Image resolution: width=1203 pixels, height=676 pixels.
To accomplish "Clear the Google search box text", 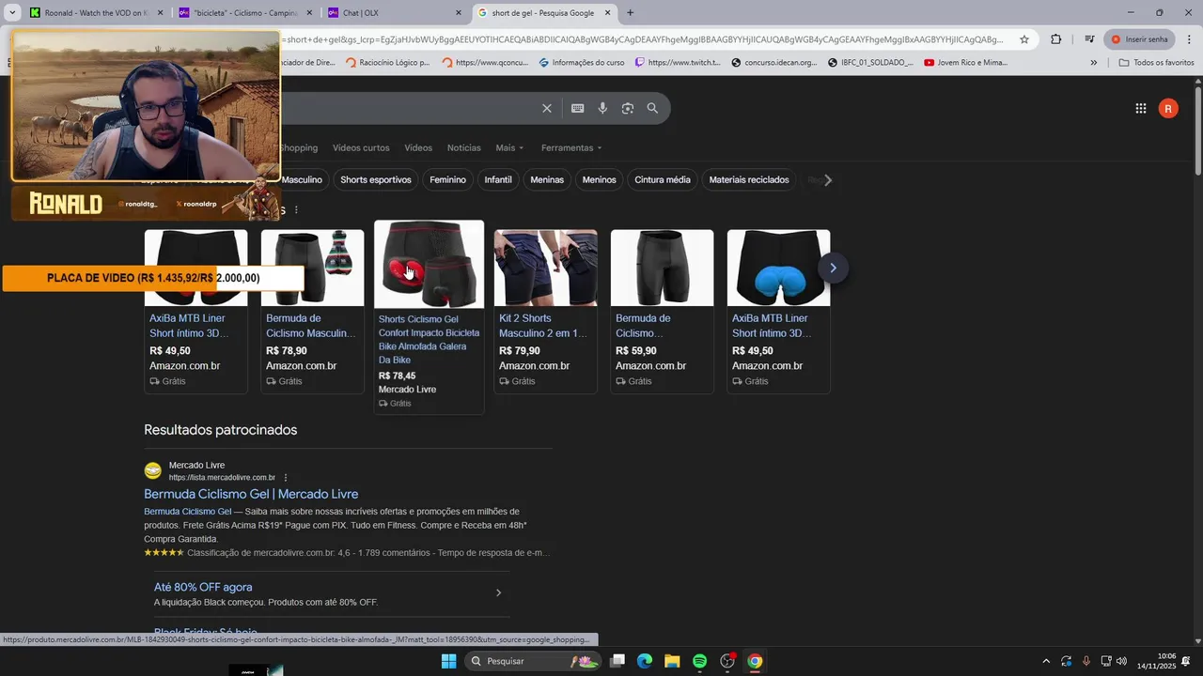I will coord(546,108).
